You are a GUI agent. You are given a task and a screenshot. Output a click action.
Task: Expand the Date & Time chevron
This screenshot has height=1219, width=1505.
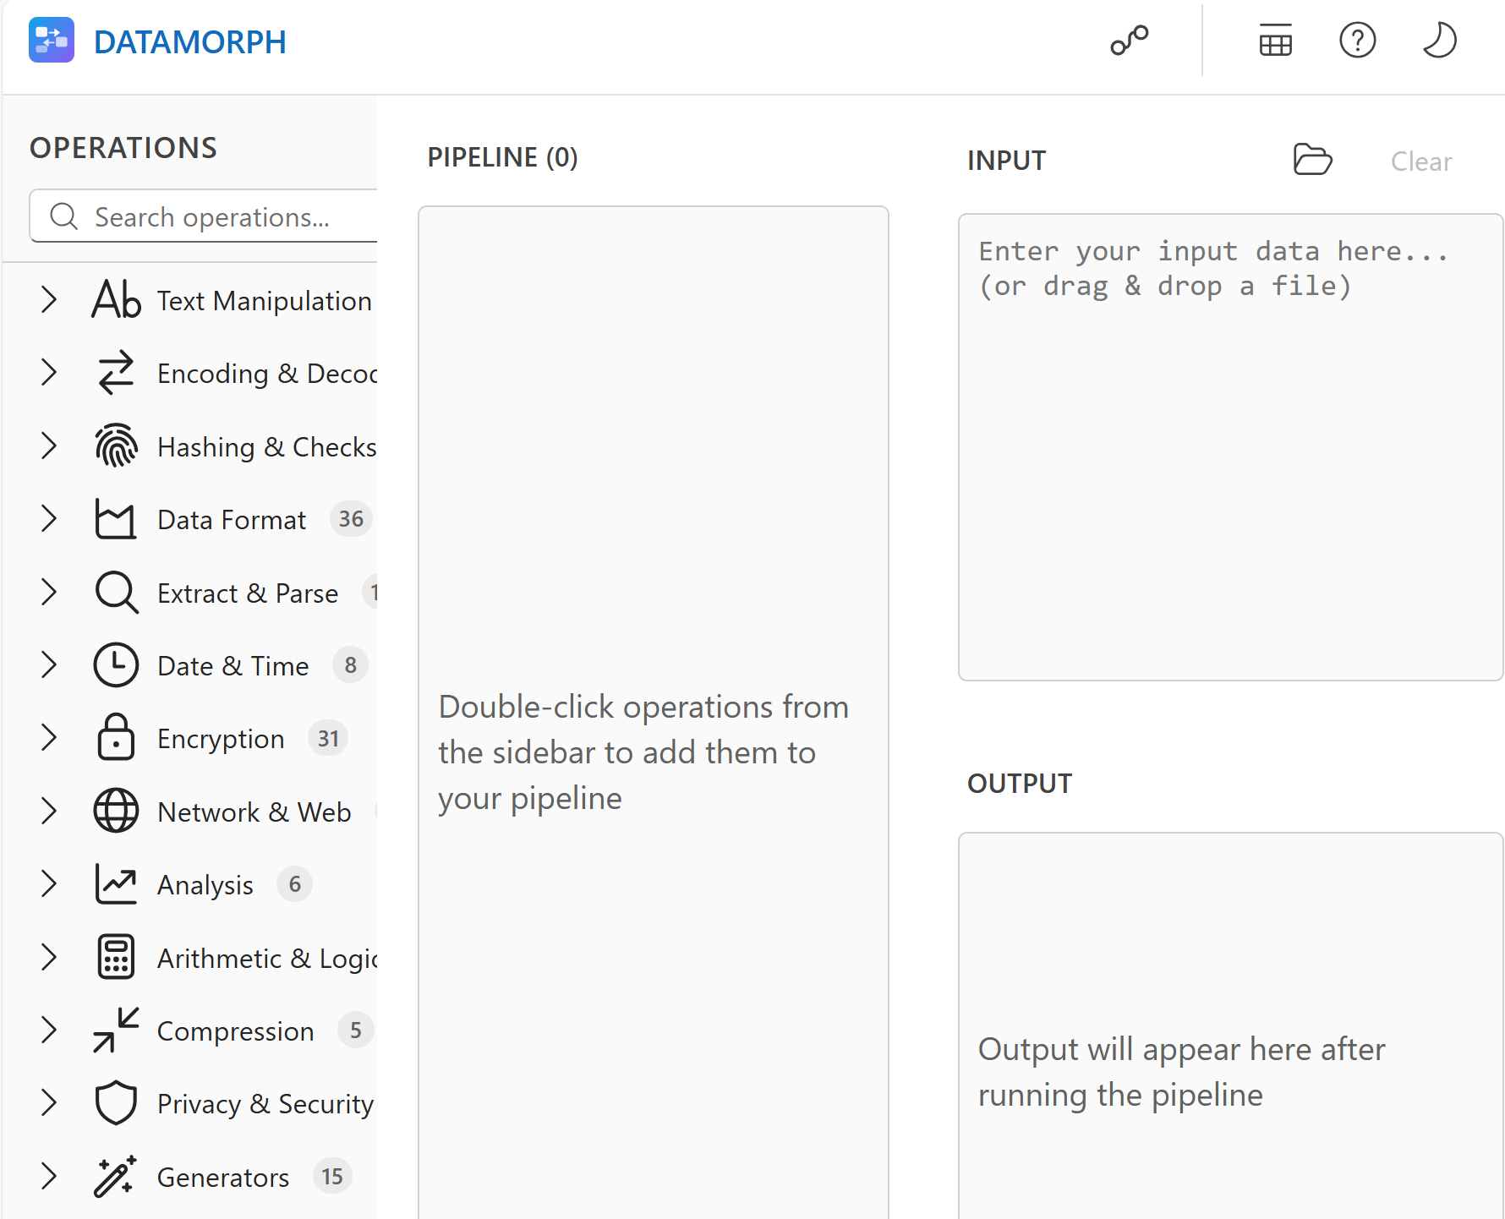49,665
